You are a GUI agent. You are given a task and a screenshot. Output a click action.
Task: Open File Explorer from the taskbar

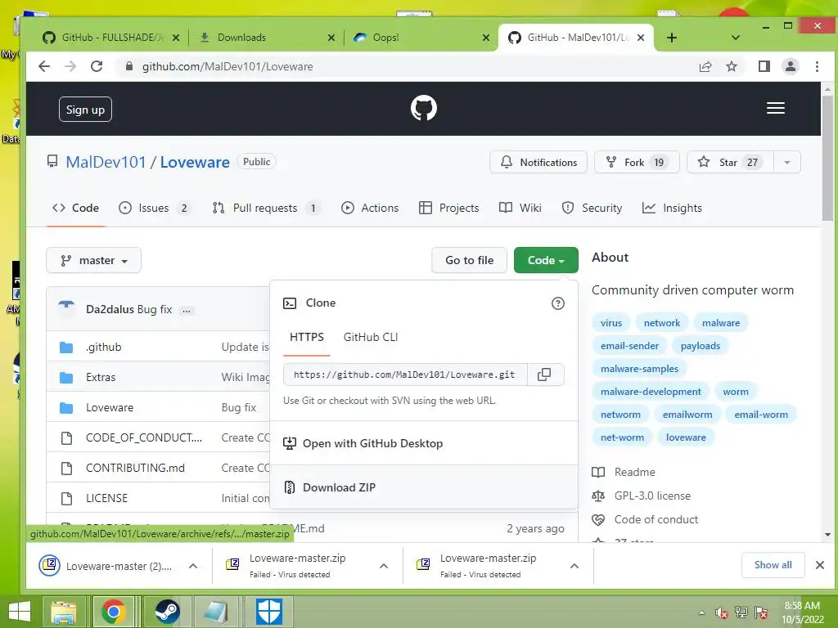(x=64, y=612)
